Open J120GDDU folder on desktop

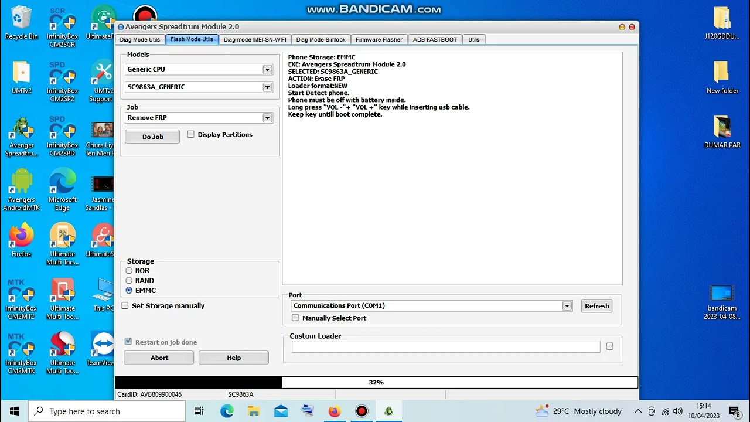(722, 23)
